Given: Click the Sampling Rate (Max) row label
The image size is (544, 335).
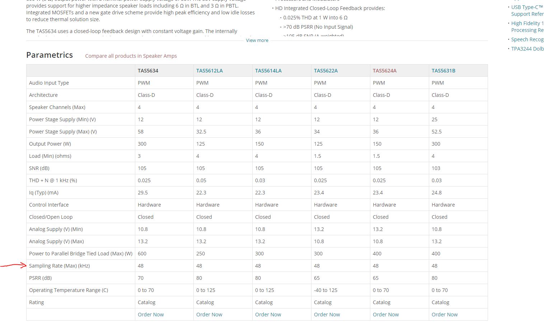Looking at the screenshot, I should point(60,266).
